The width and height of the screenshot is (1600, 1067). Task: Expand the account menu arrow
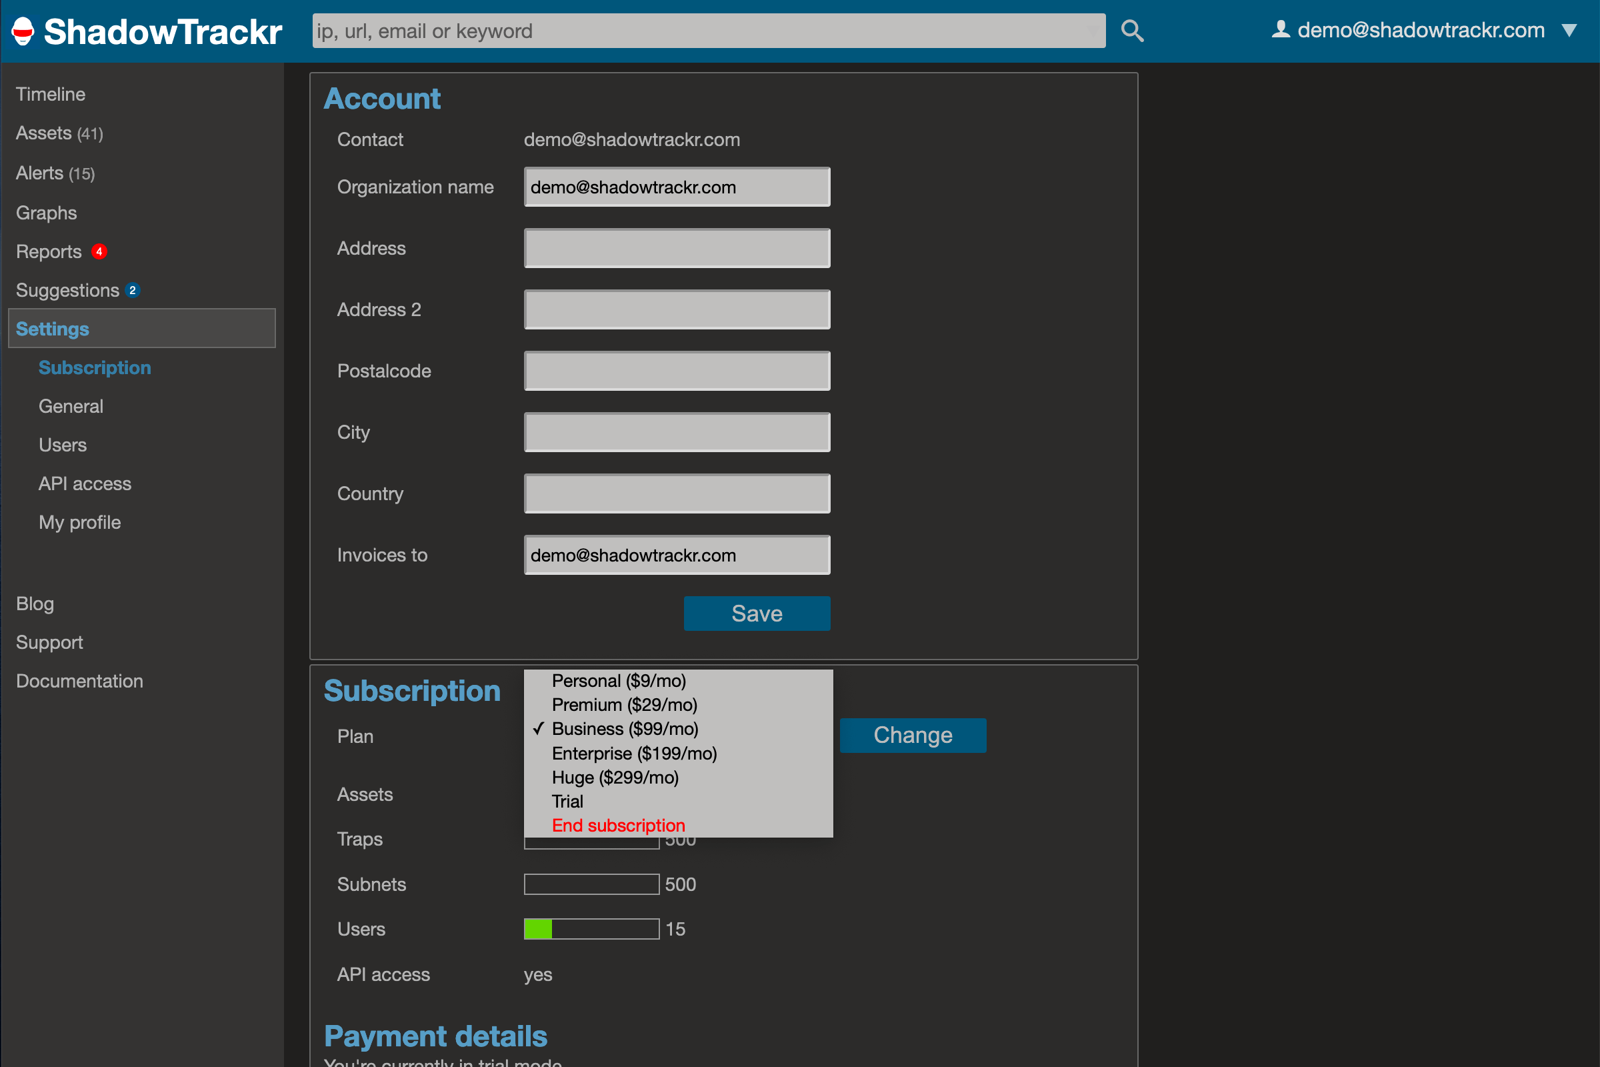1569,31
